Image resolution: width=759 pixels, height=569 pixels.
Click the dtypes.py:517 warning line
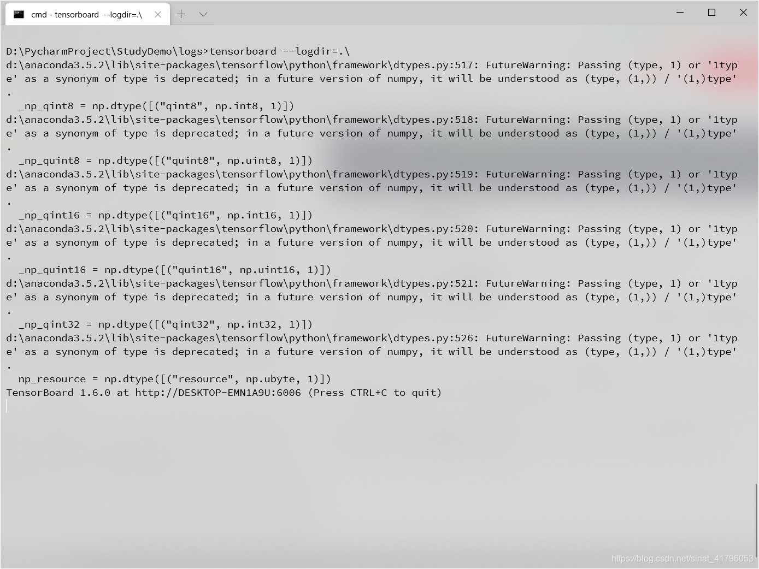372,65
